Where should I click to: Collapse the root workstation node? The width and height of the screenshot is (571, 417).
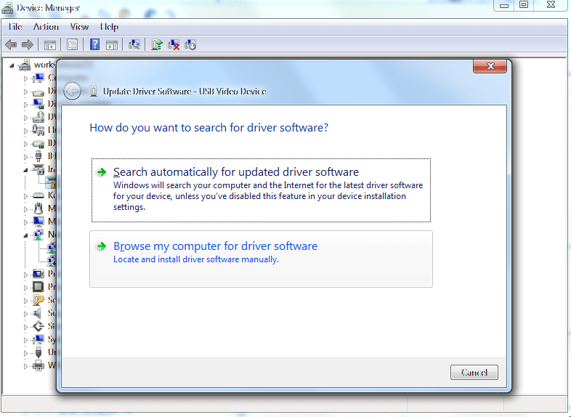tap(12, 65)
